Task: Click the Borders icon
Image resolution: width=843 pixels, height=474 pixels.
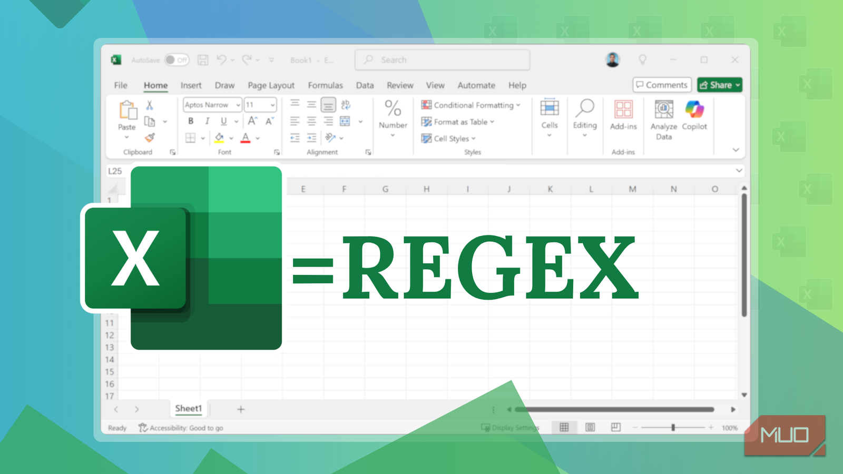Action: pyautogui.click(x=191, y=138)
